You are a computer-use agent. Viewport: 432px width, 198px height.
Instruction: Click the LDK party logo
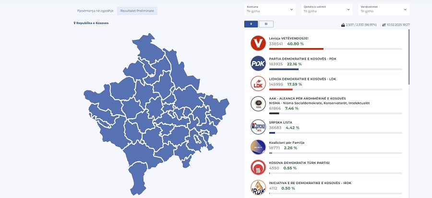(x=258, y=84)
